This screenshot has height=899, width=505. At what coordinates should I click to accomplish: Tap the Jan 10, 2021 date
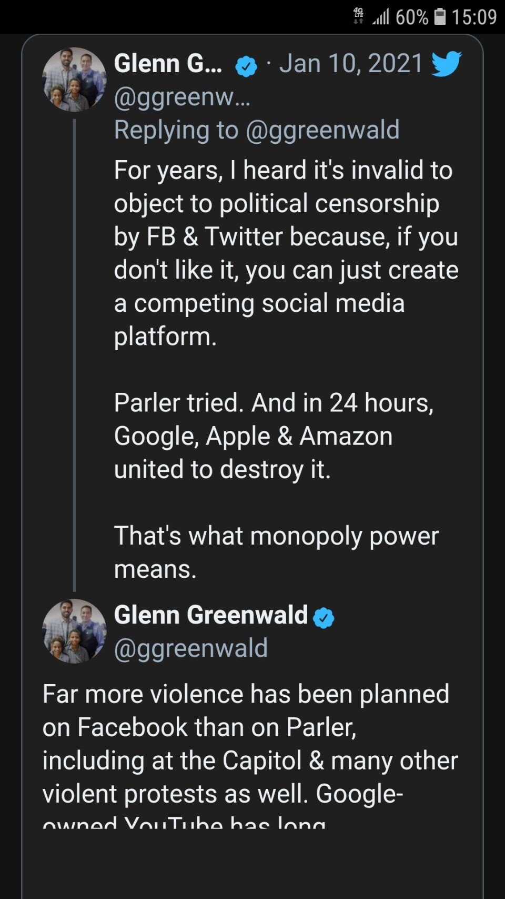351,64
